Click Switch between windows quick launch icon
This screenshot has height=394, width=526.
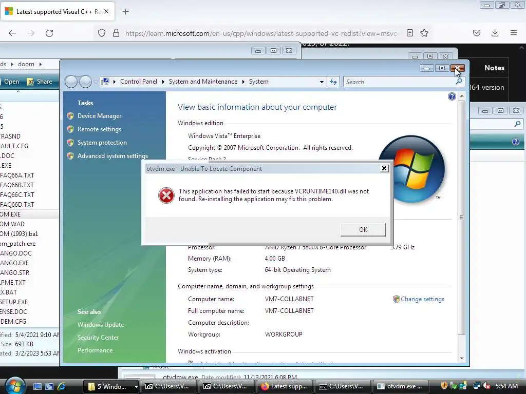[49, 386]
